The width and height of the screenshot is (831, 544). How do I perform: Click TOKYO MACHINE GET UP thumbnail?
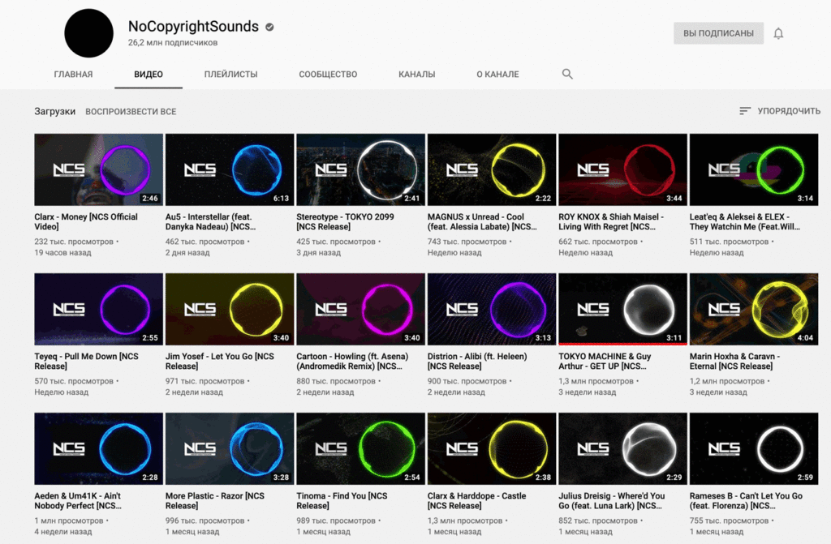pos(622,309)
